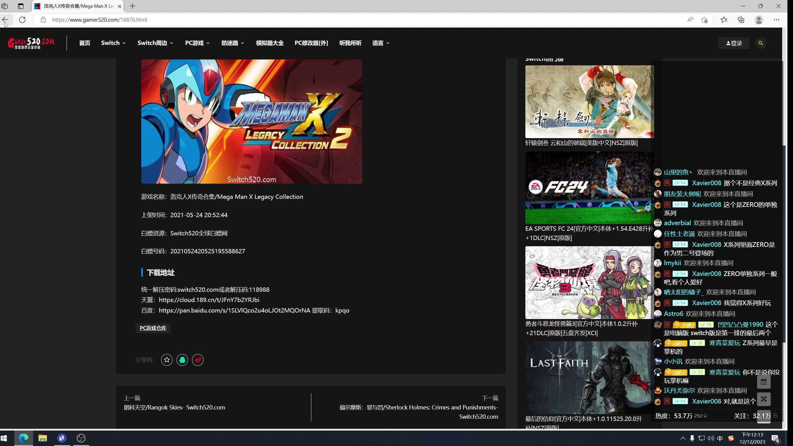The height and width of the screenshot is (446, 793).
Task: Click chat username Xavier008 in top message
Action: point(707,183)
